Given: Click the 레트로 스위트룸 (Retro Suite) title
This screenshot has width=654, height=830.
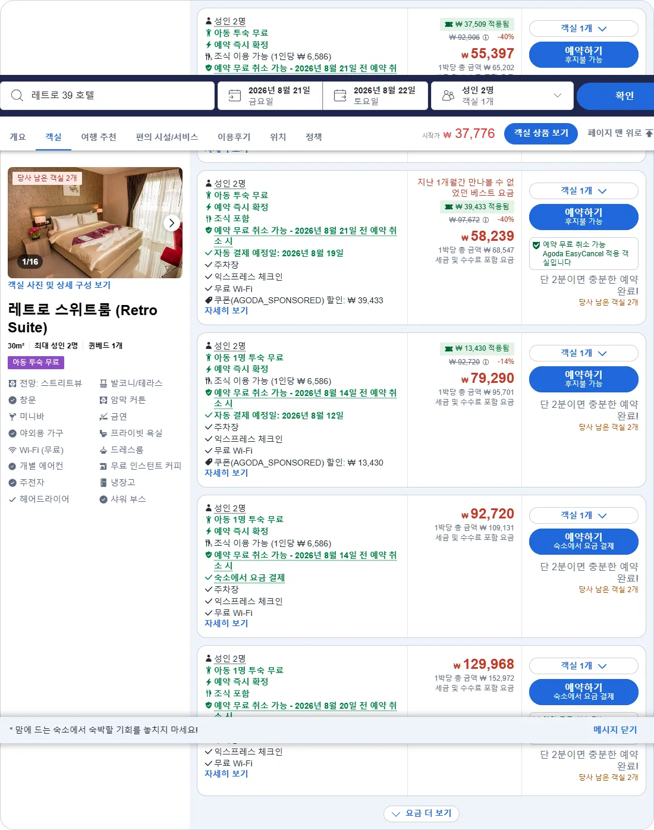Looking at the screenshot, I should tap(83, 319).
